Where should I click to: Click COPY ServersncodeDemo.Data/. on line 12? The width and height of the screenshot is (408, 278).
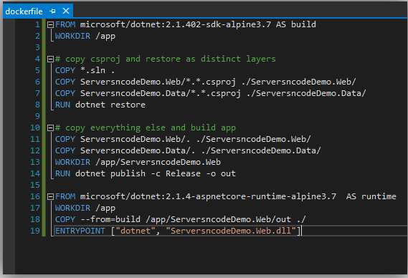coord(125,150)
